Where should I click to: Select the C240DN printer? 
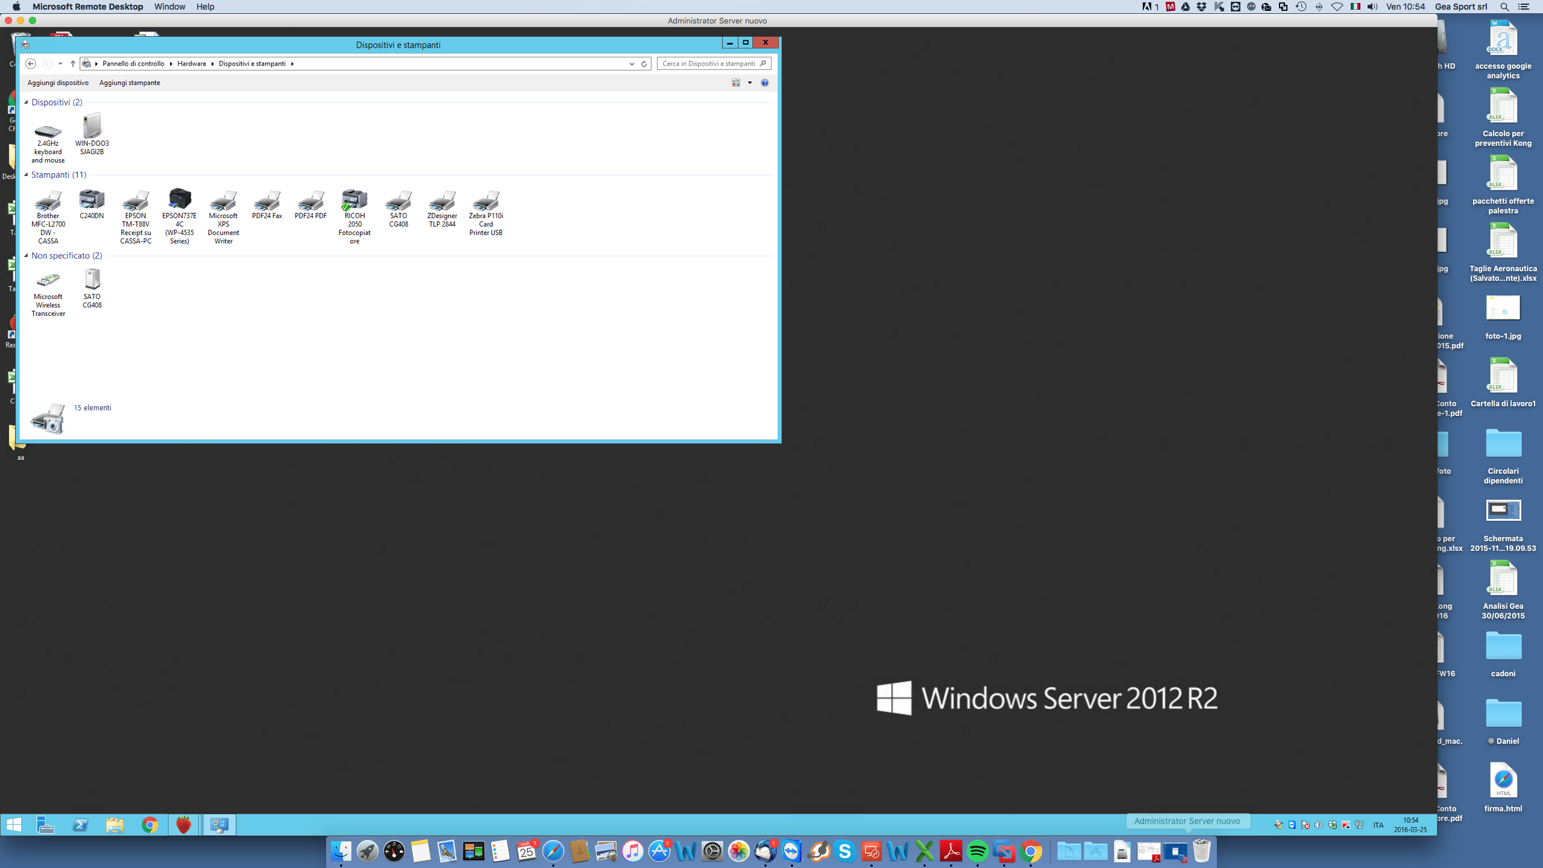(92, 204)
